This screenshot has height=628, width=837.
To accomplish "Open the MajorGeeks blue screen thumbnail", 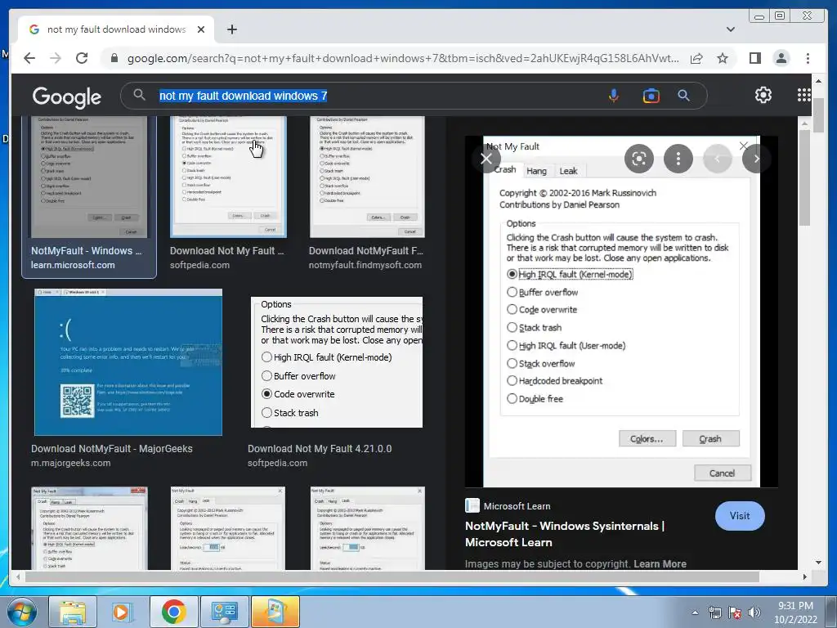I will pos(128,362).
